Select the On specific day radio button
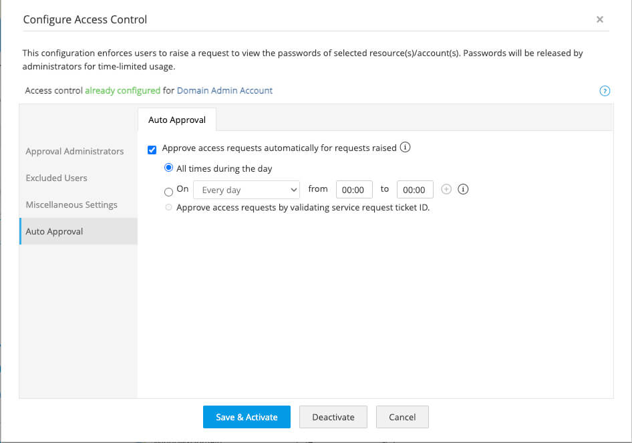The height and width of the screenshot is (443, 632). point(169,192)
